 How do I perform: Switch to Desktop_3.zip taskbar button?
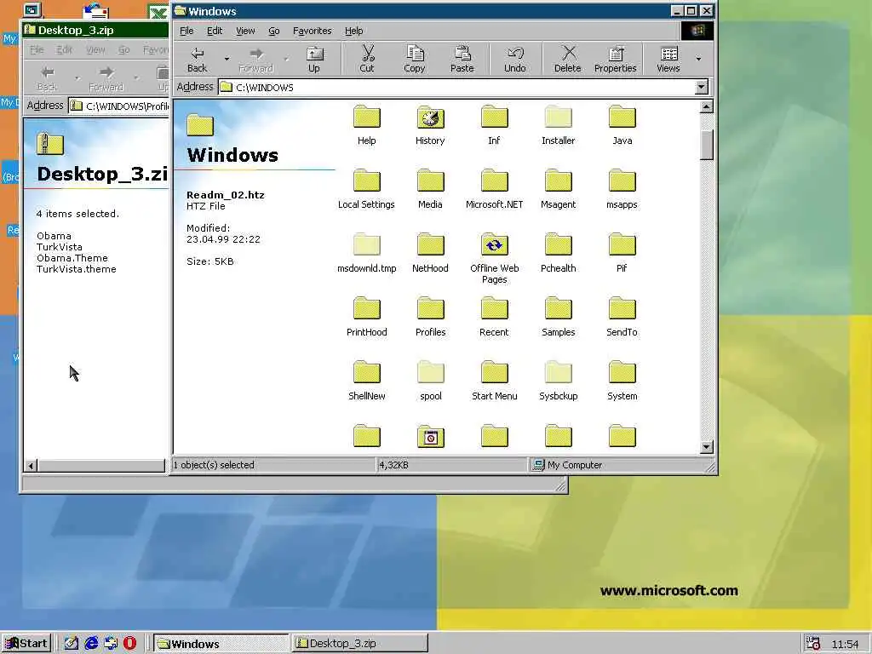tap(360, 644)
